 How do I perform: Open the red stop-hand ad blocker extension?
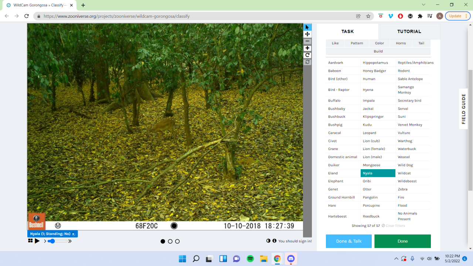(x=401, y=16)
